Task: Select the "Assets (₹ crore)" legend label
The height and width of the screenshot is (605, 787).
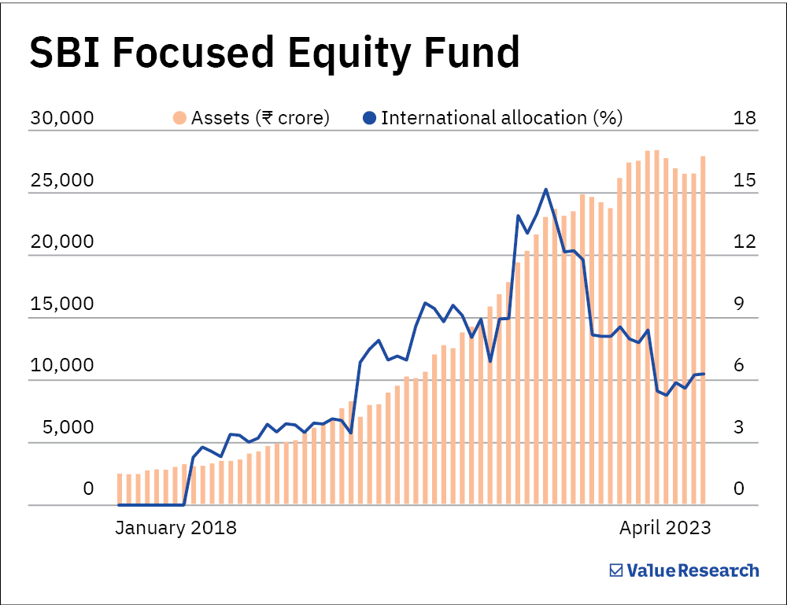Action: coord(260,118)
